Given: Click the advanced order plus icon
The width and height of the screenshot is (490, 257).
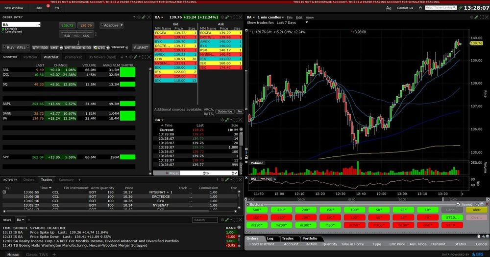Looking at the screenshot, I should [x=126, y=48].
